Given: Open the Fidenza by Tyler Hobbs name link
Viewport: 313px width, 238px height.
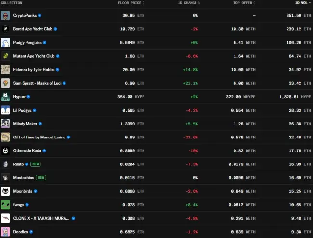Looking at the screenshot, I should [x=34, y=70].
